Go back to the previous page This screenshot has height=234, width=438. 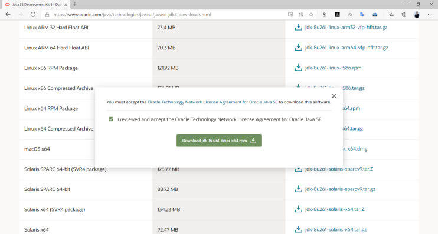pos(8,15)
